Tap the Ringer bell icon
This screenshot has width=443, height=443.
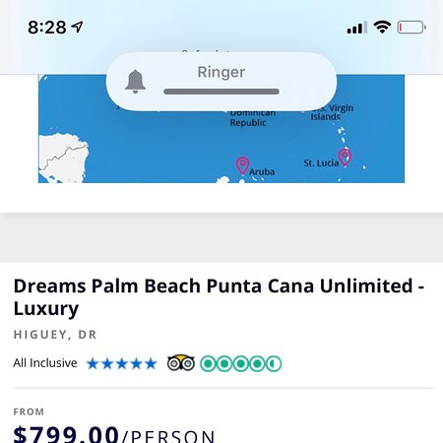(x=135, y=82)
